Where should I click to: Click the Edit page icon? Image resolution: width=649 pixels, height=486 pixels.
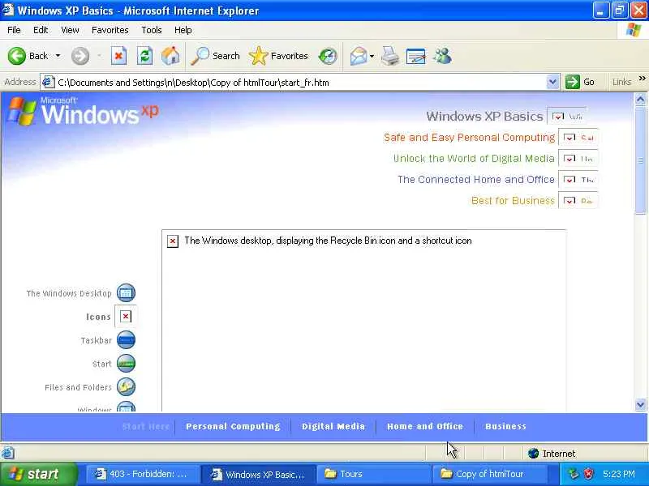[x=416, y=56]
